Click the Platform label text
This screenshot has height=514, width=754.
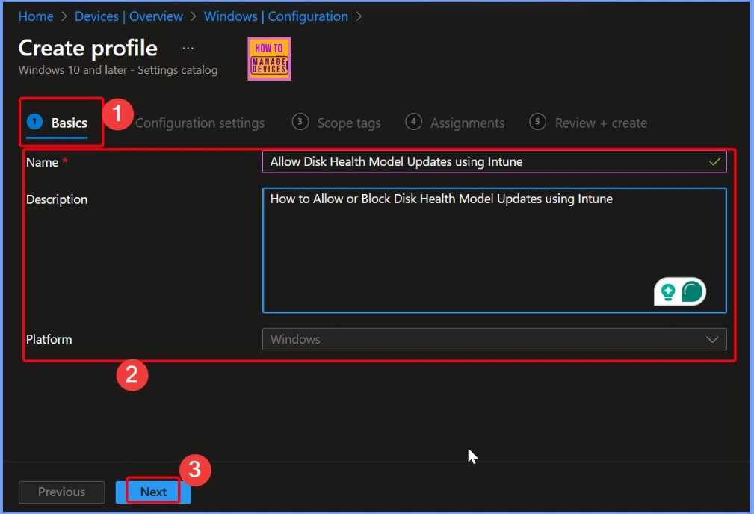(x=49, y=339)
